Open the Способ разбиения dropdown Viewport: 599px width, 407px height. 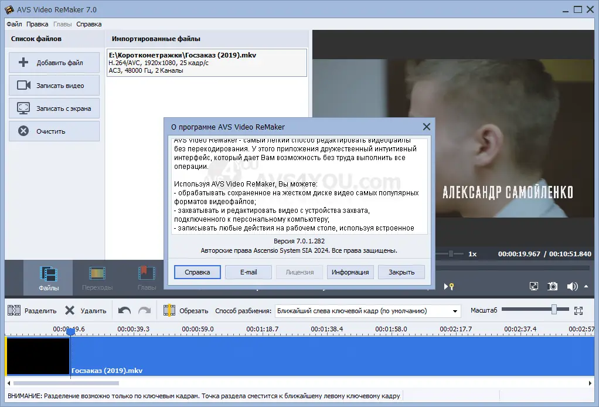pos(368,311)
